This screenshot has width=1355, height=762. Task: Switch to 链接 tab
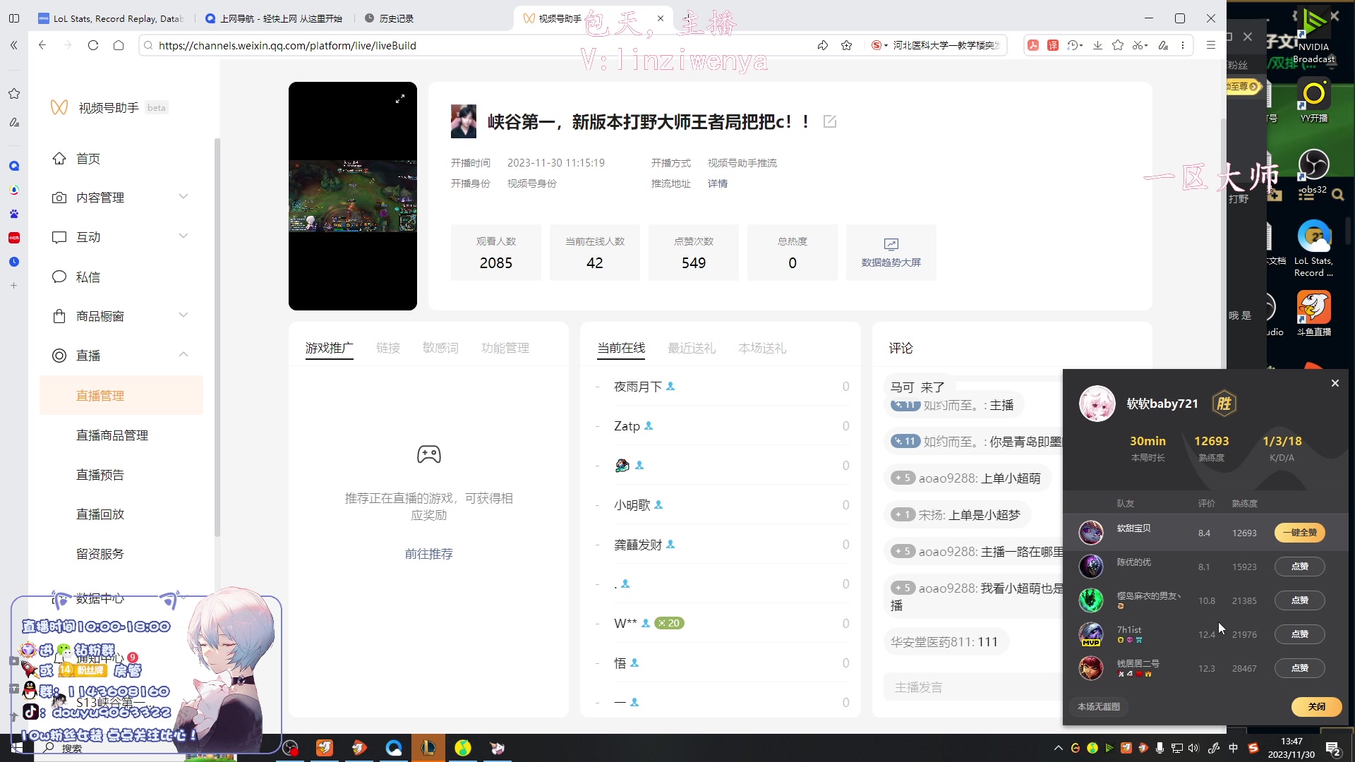point(388,348)
